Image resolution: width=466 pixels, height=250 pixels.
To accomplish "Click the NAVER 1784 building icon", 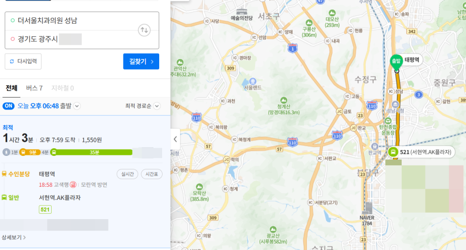I will pos(369,208).
